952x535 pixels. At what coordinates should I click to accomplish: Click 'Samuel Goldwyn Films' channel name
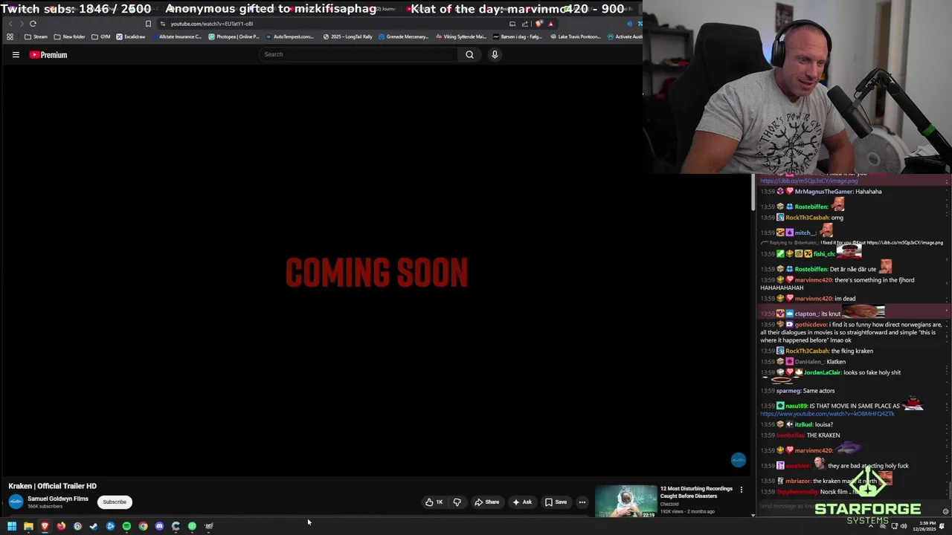(58, 499)
